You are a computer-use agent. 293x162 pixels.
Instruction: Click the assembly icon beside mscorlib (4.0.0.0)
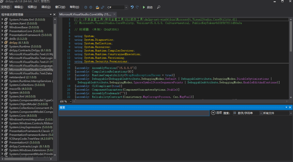pos(6,88)
